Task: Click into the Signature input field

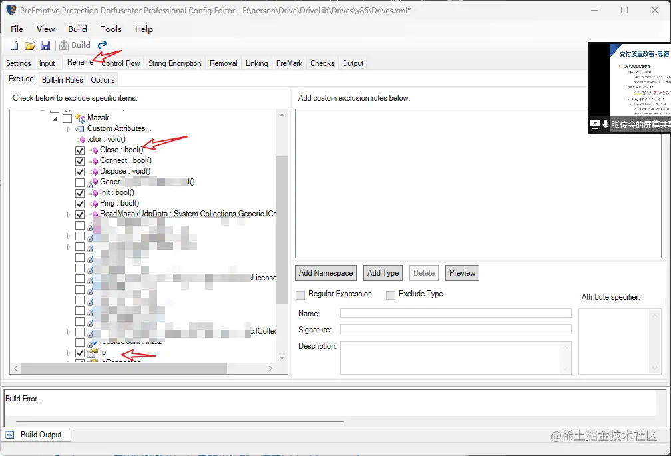Action: (456, 330)
